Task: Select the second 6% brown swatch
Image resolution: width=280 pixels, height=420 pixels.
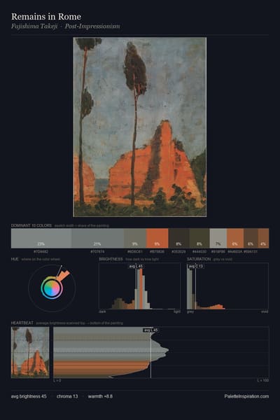Action: coord(251,238)
